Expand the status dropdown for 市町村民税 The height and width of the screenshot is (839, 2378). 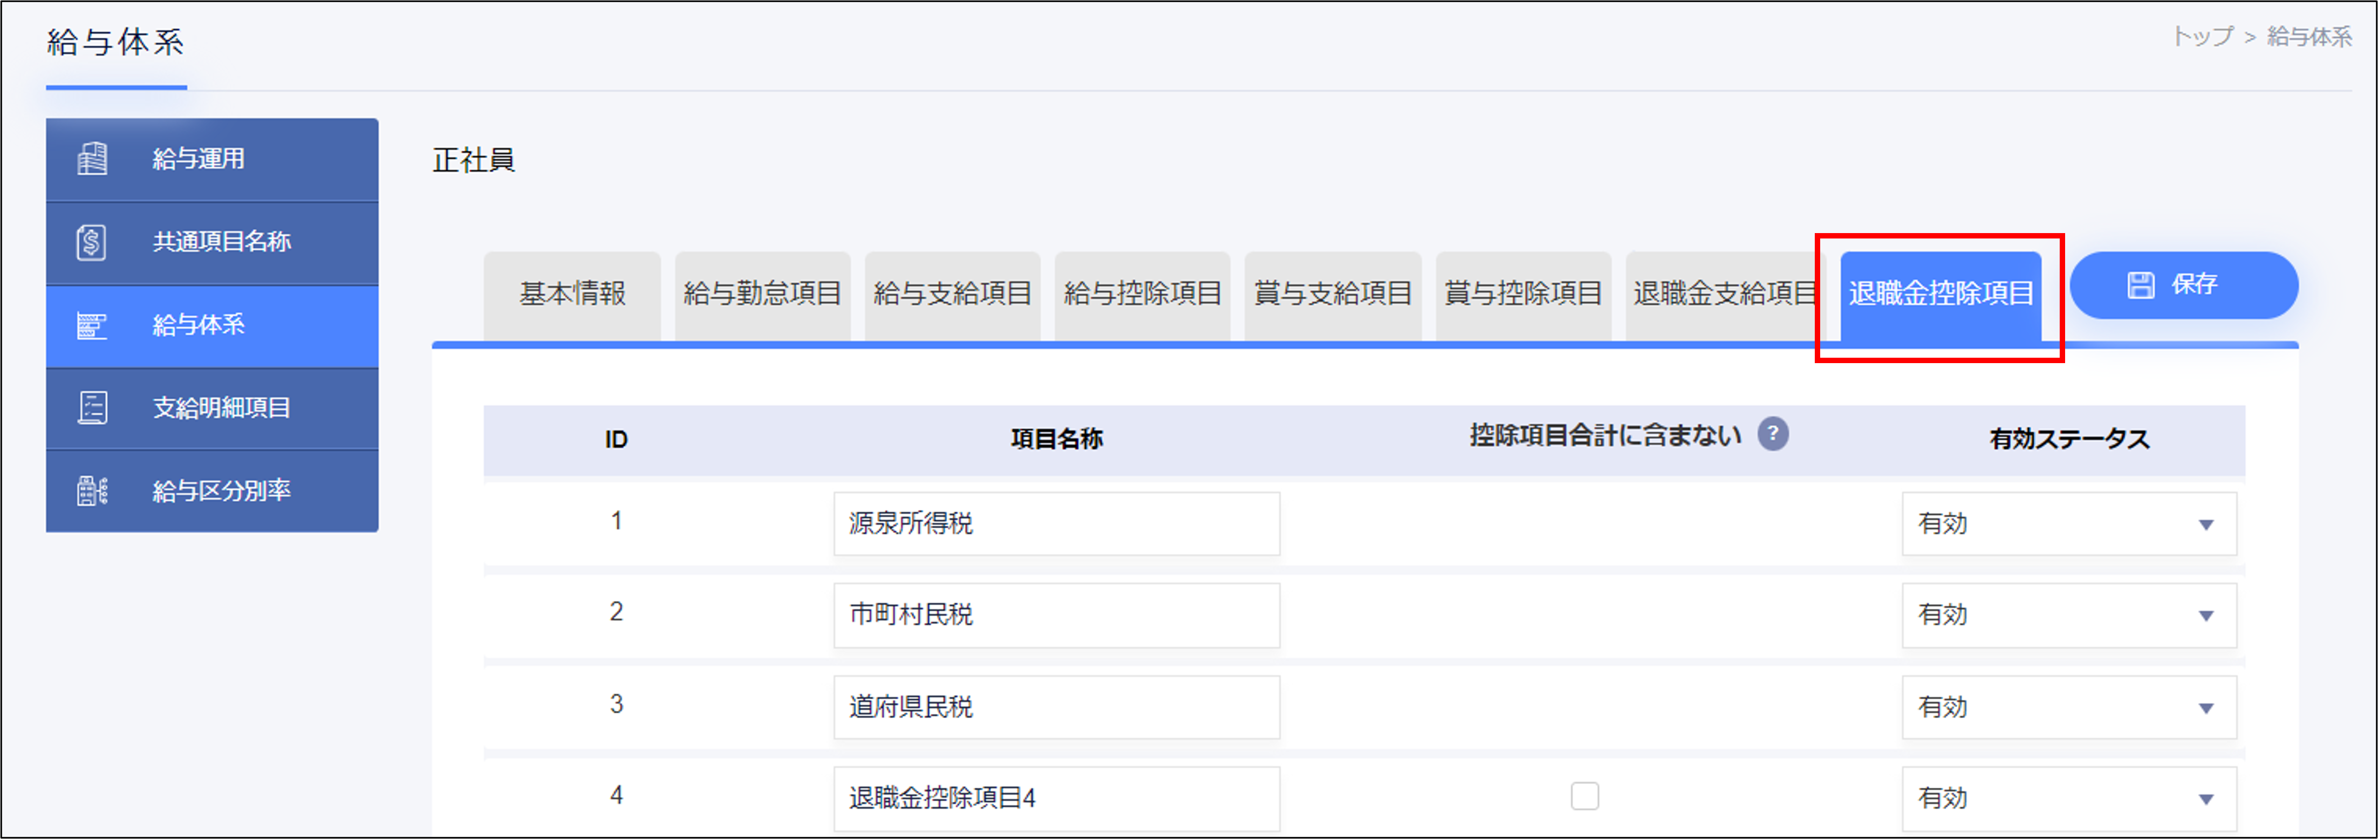tap(2068, 616)
